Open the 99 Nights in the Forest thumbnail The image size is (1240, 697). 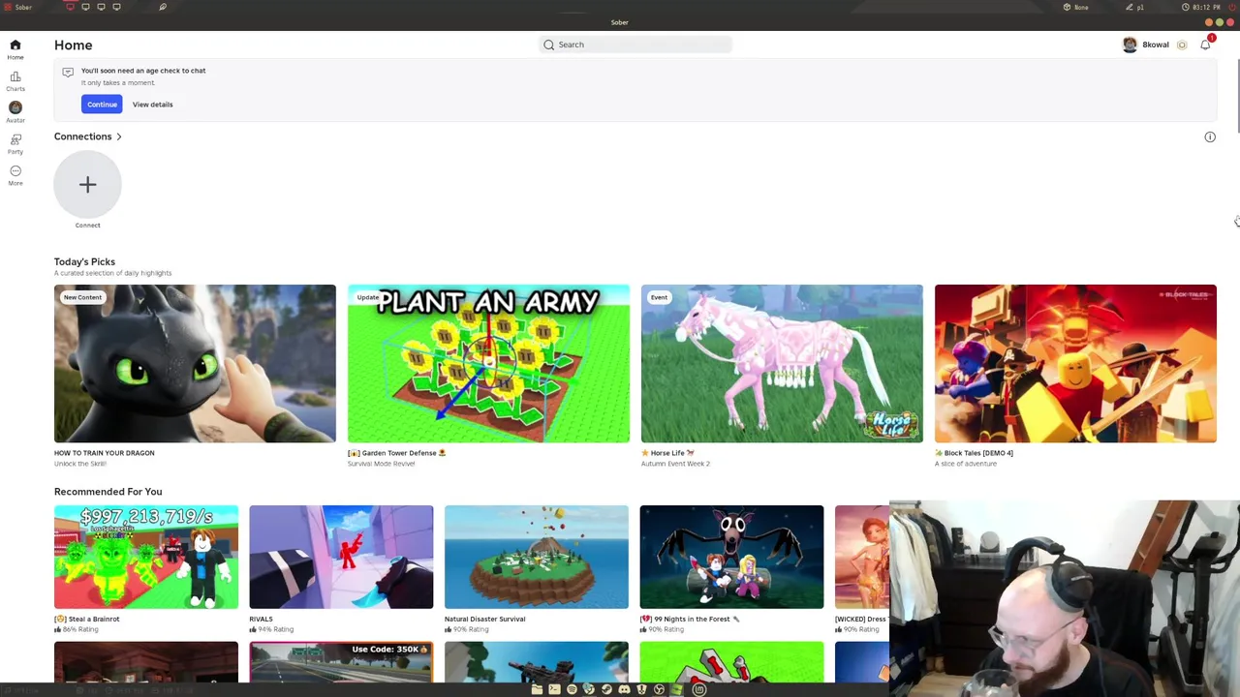[x=731, y=557]
